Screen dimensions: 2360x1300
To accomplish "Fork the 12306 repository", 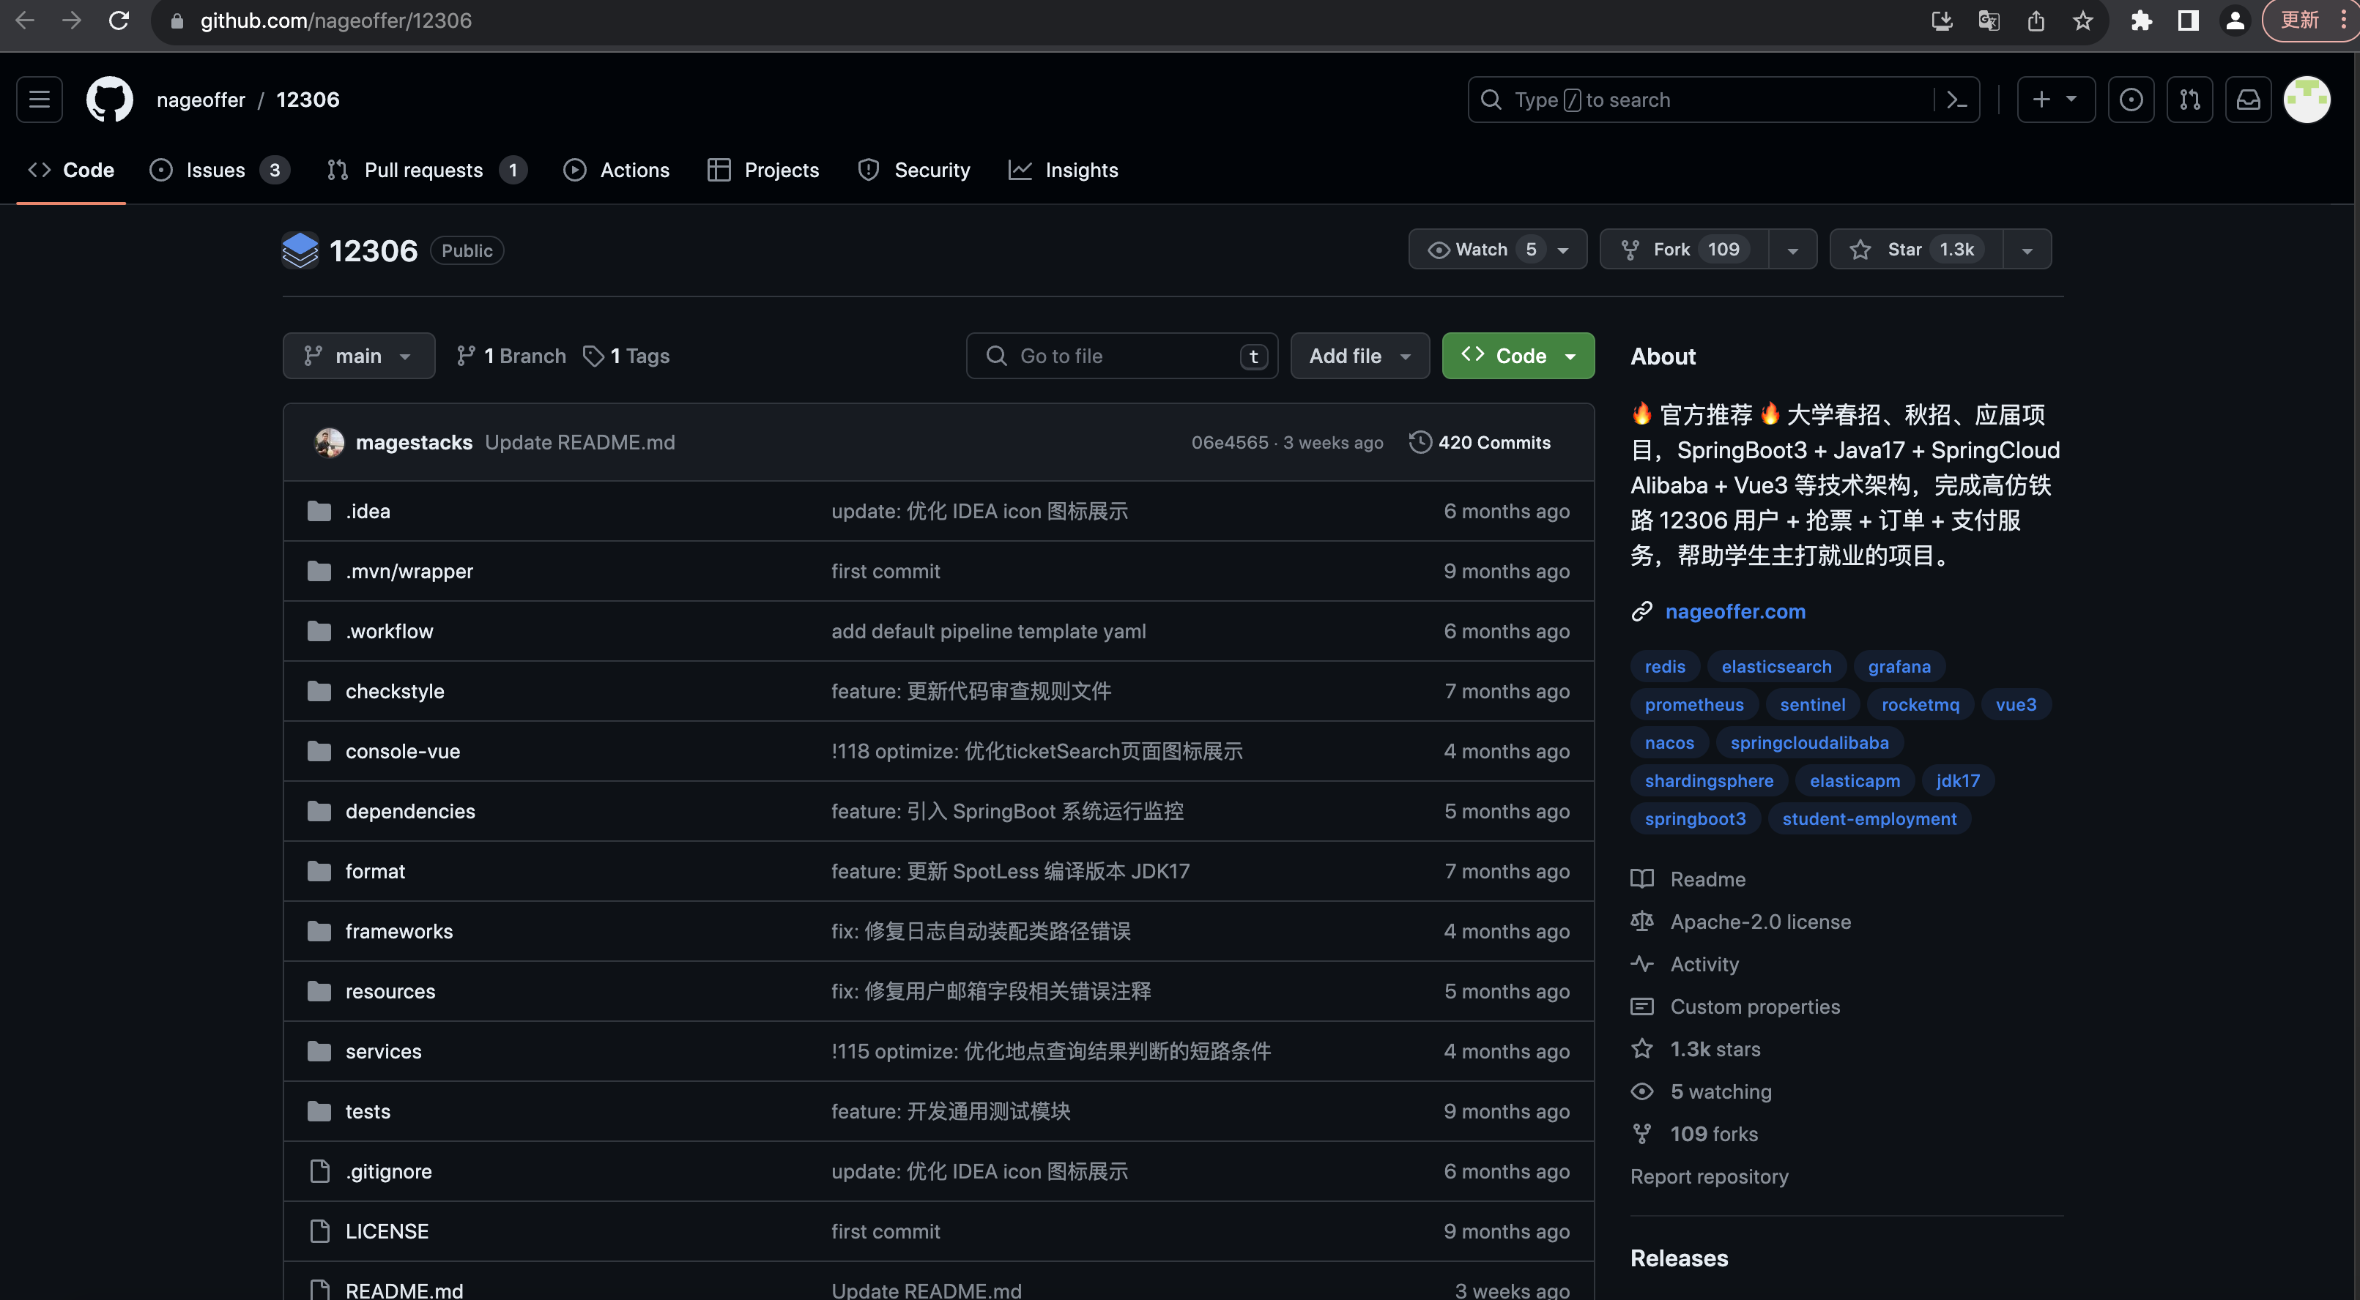I will [x=1684, y=249].
